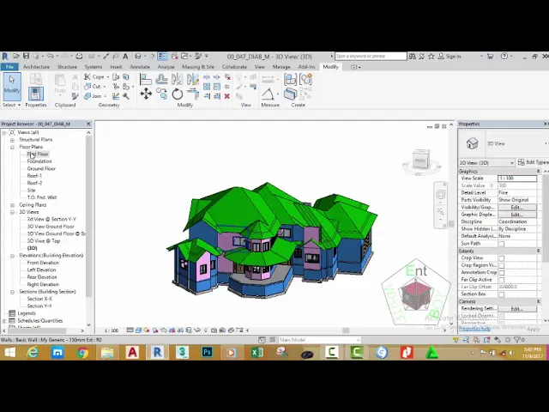Screen dimensions: 549x412
Task: Open Photoshop from the Windows taskbar
Action: [x=207, y=352]
